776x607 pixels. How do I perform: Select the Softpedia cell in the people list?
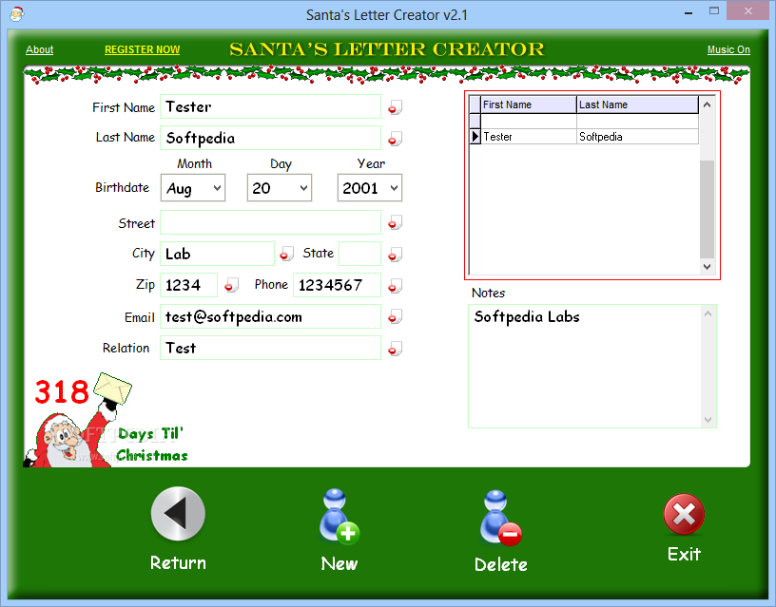[637, 137]
